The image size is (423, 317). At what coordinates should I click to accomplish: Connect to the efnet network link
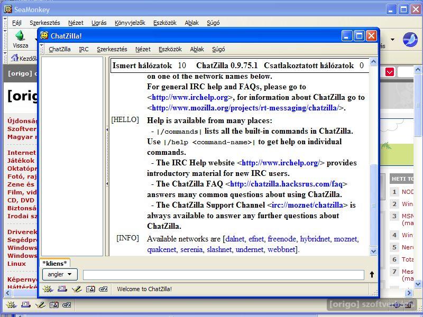click(x=256, y=239)
